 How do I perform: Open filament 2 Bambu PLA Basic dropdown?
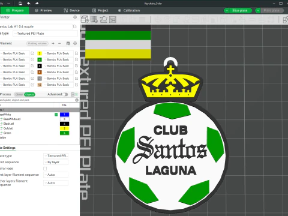point(58,53)
